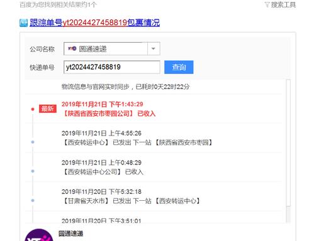Click the blue 查询 query button
The height and width of the screenshot is (241, 314).
click(179, 67)
